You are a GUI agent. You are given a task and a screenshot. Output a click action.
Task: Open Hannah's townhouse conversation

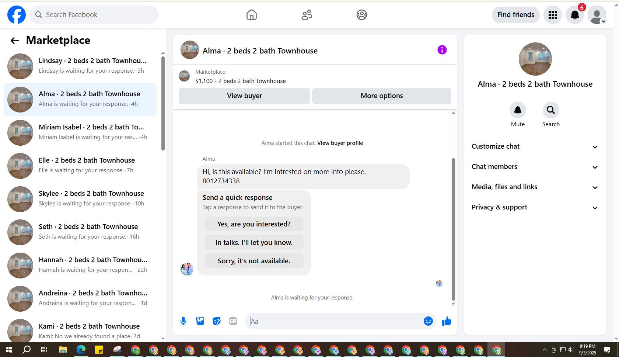[80, 266]
